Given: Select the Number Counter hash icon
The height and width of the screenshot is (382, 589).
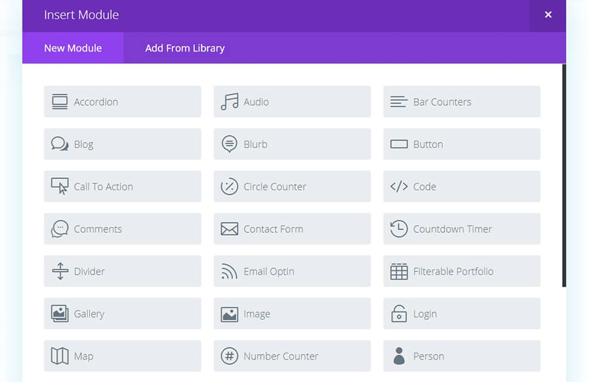Looking at the screenshot, I should (x=229, y=356).
